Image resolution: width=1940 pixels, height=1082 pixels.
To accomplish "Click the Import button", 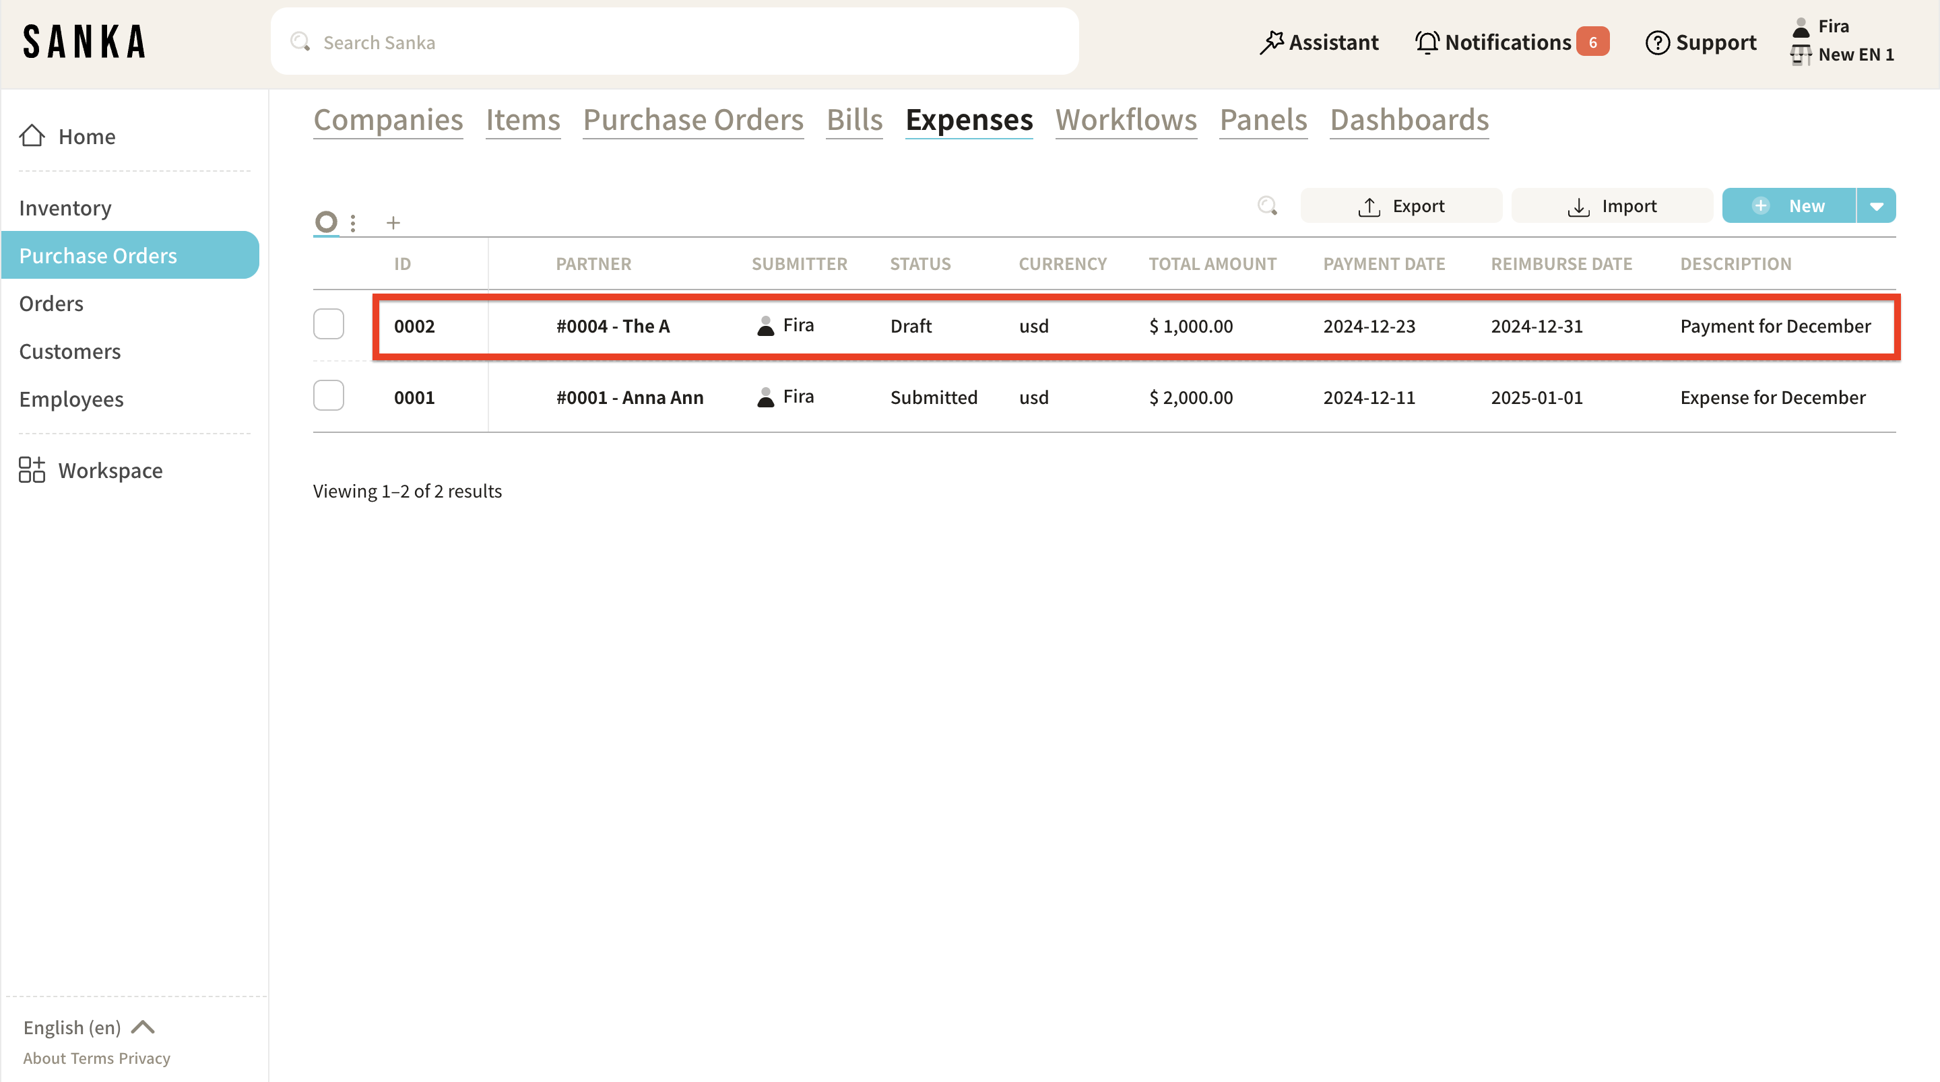I will pyautogui.click(x=1612, y=205).
